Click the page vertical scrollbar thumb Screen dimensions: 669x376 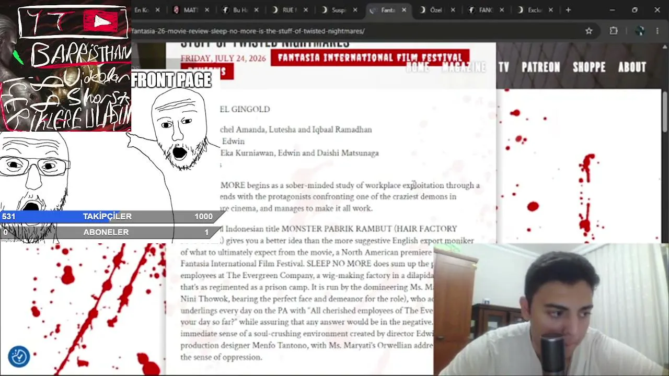665,111
